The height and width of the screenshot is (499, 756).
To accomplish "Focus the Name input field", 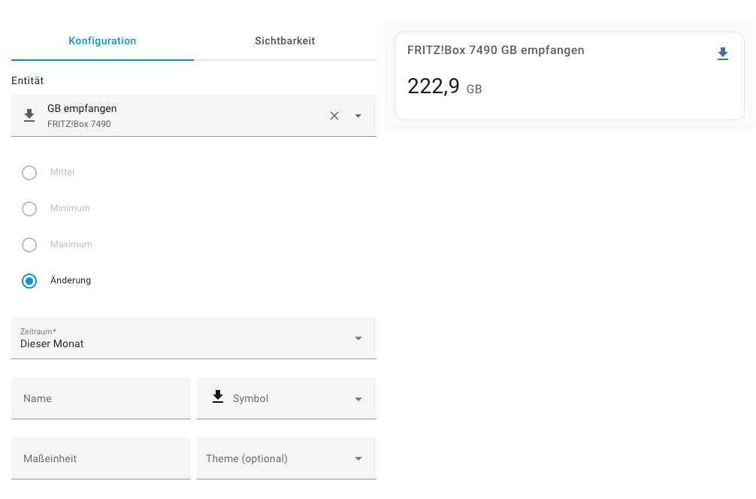I will (x=101, y=398).
